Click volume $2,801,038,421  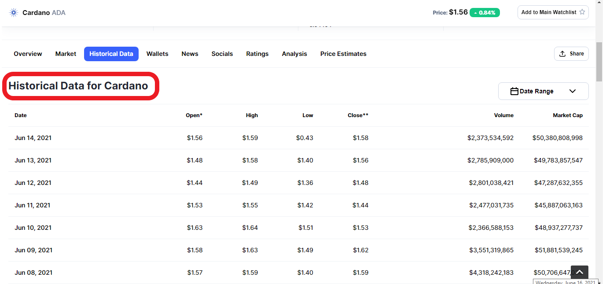[x=491, y=183]
